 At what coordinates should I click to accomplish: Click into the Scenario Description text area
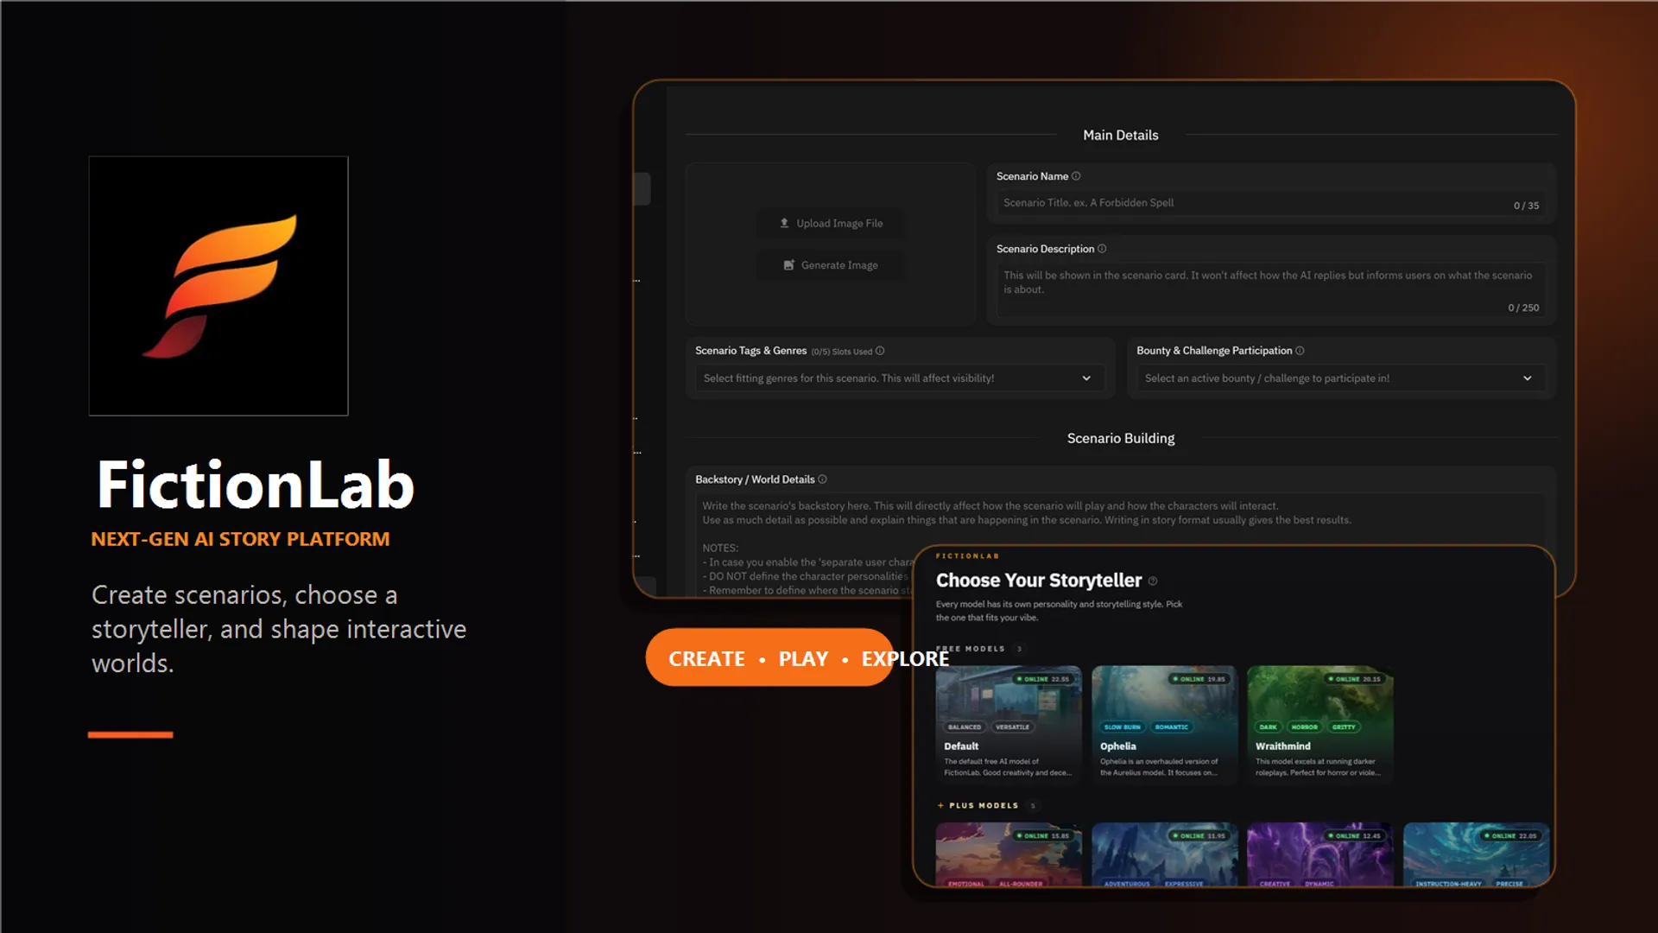(1270, 290)
